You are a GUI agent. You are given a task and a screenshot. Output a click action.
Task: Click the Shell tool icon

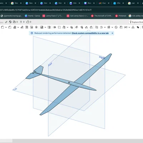tap(27, 27)
